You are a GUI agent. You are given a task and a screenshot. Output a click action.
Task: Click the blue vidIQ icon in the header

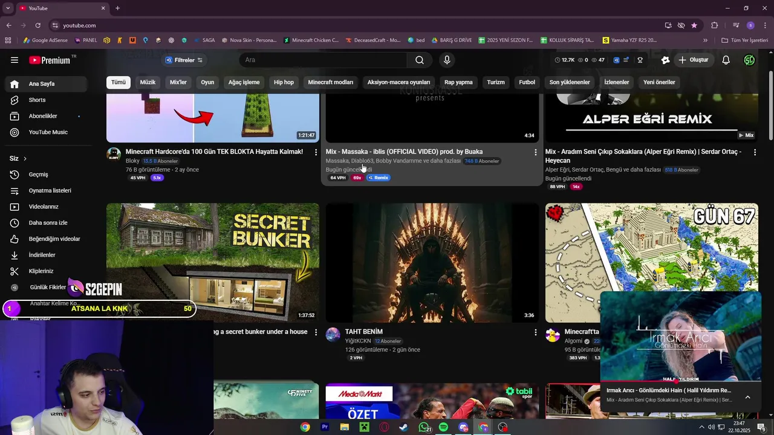click(x=616, y=60)
